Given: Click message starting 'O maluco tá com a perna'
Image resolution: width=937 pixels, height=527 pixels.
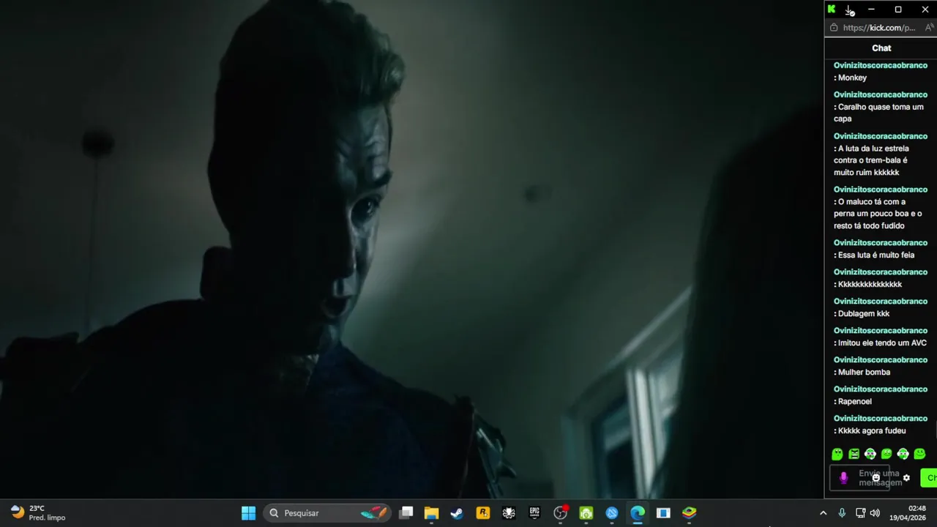Looking at the screenshot, I should (878, 214).
